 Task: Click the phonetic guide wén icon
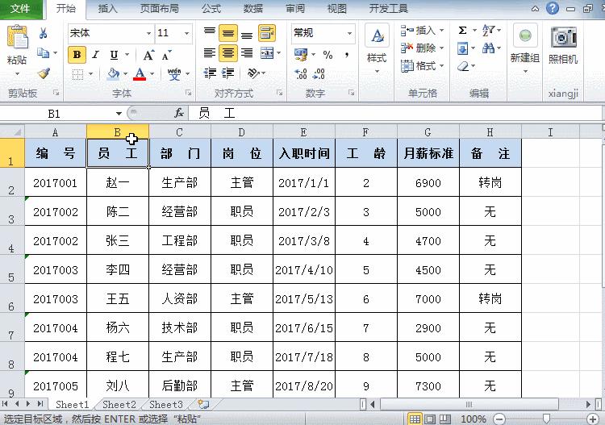coord(174,73)
